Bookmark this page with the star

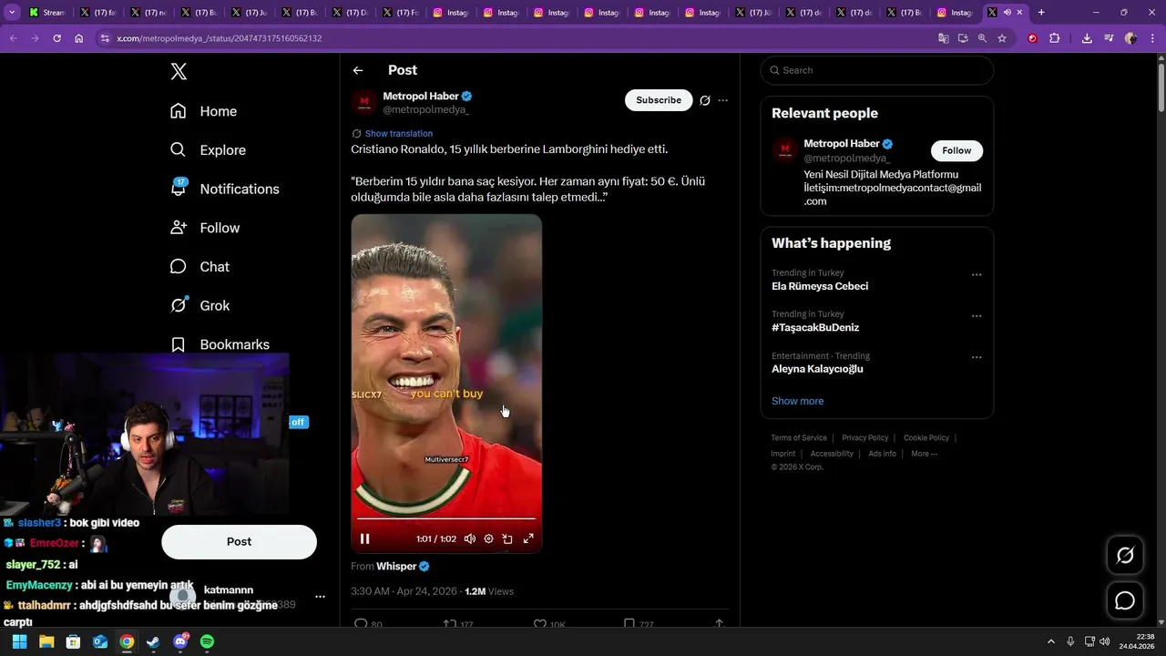click(1002, 38)
